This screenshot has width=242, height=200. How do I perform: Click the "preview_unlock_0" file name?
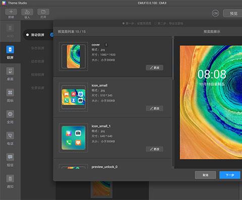click(x=104, y=167)
